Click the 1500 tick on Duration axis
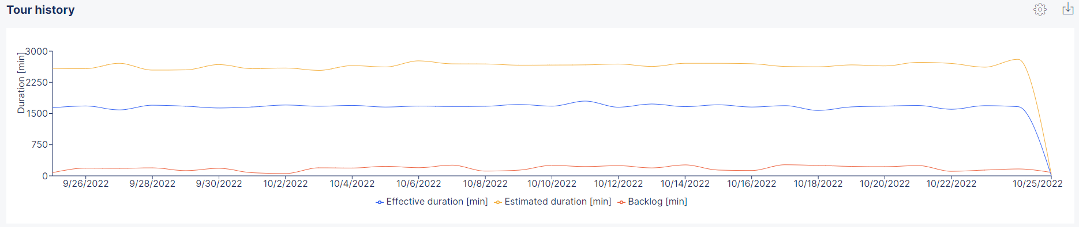The height and width of the screenshot is (227, 1079). 36,114
